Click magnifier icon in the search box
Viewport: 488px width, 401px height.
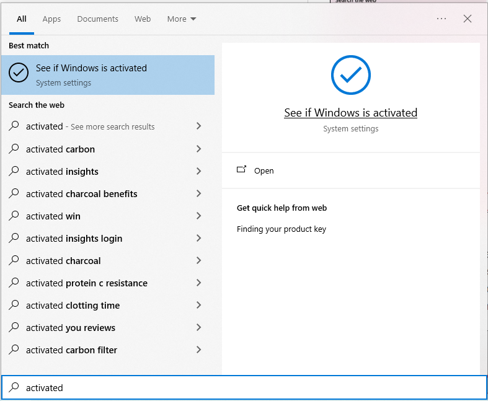pos(14,387)
